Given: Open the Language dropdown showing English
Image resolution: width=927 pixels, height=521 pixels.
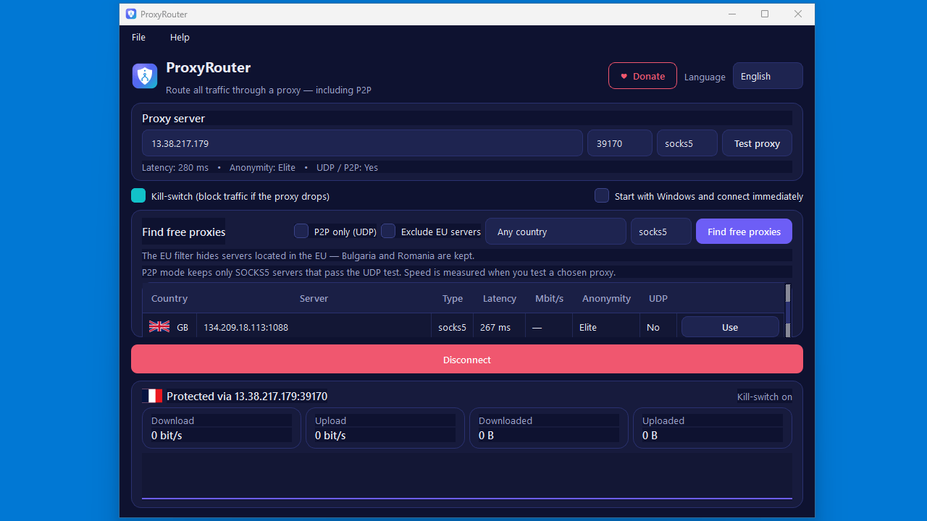Looking at the screenshot, I should (x=768, y=76).
